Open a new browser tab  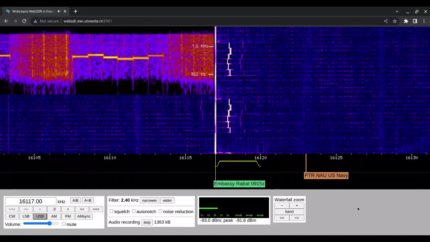click(76, 11)
